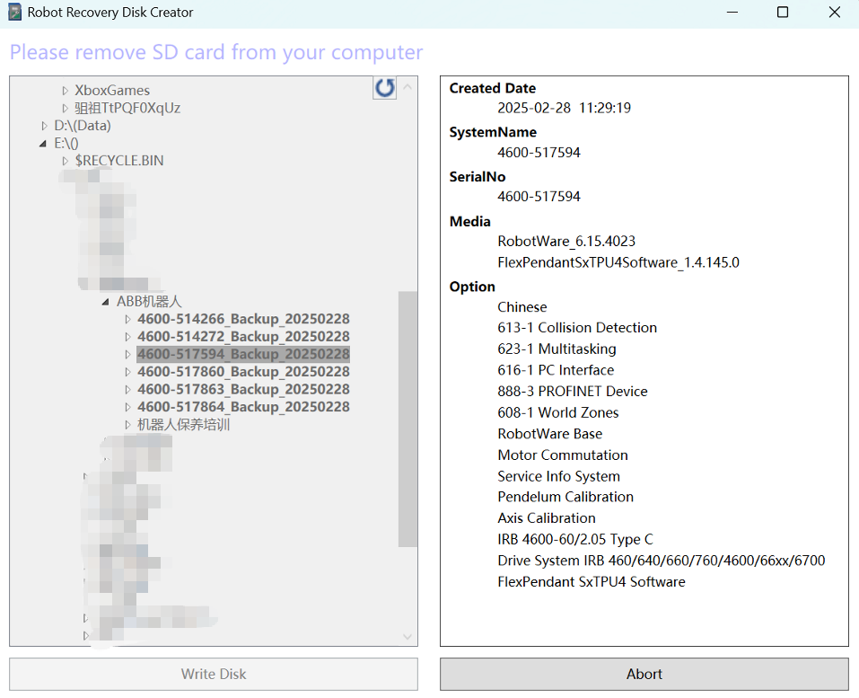The height and width of the screenshot is (698, 859).
Task: Click the Write Disk button
Action: tap(214, 674)
